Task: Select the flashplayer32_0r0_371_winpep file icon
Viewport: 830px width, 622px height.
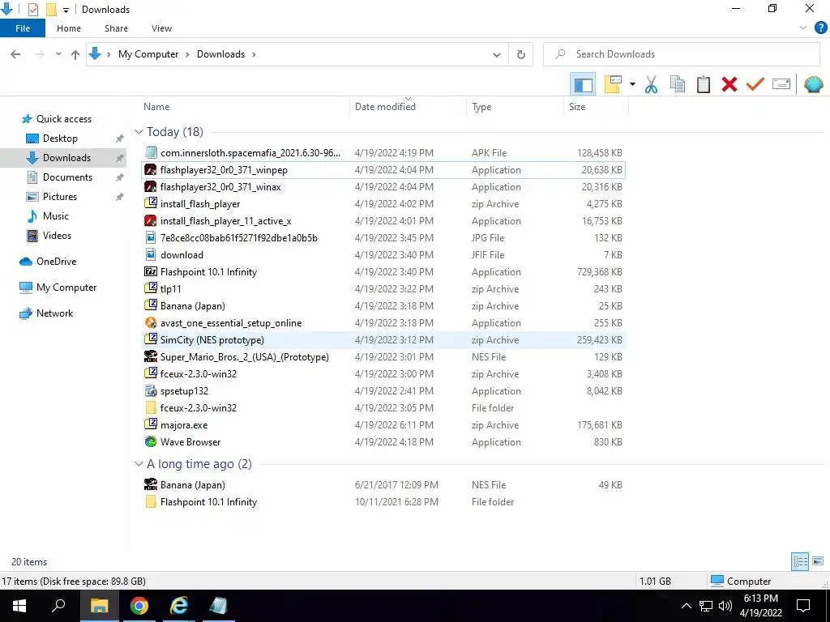Action: coord(151,170)
